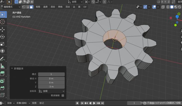Choose the Scale tool
Screen dimensions: 182x106
(x=3, y=44)
